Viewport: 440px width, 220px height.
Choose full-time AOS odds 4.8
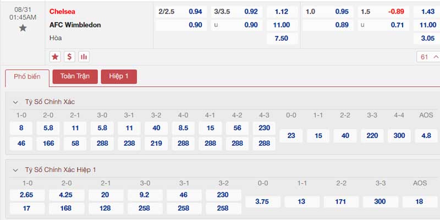click(x=426, y=136)
